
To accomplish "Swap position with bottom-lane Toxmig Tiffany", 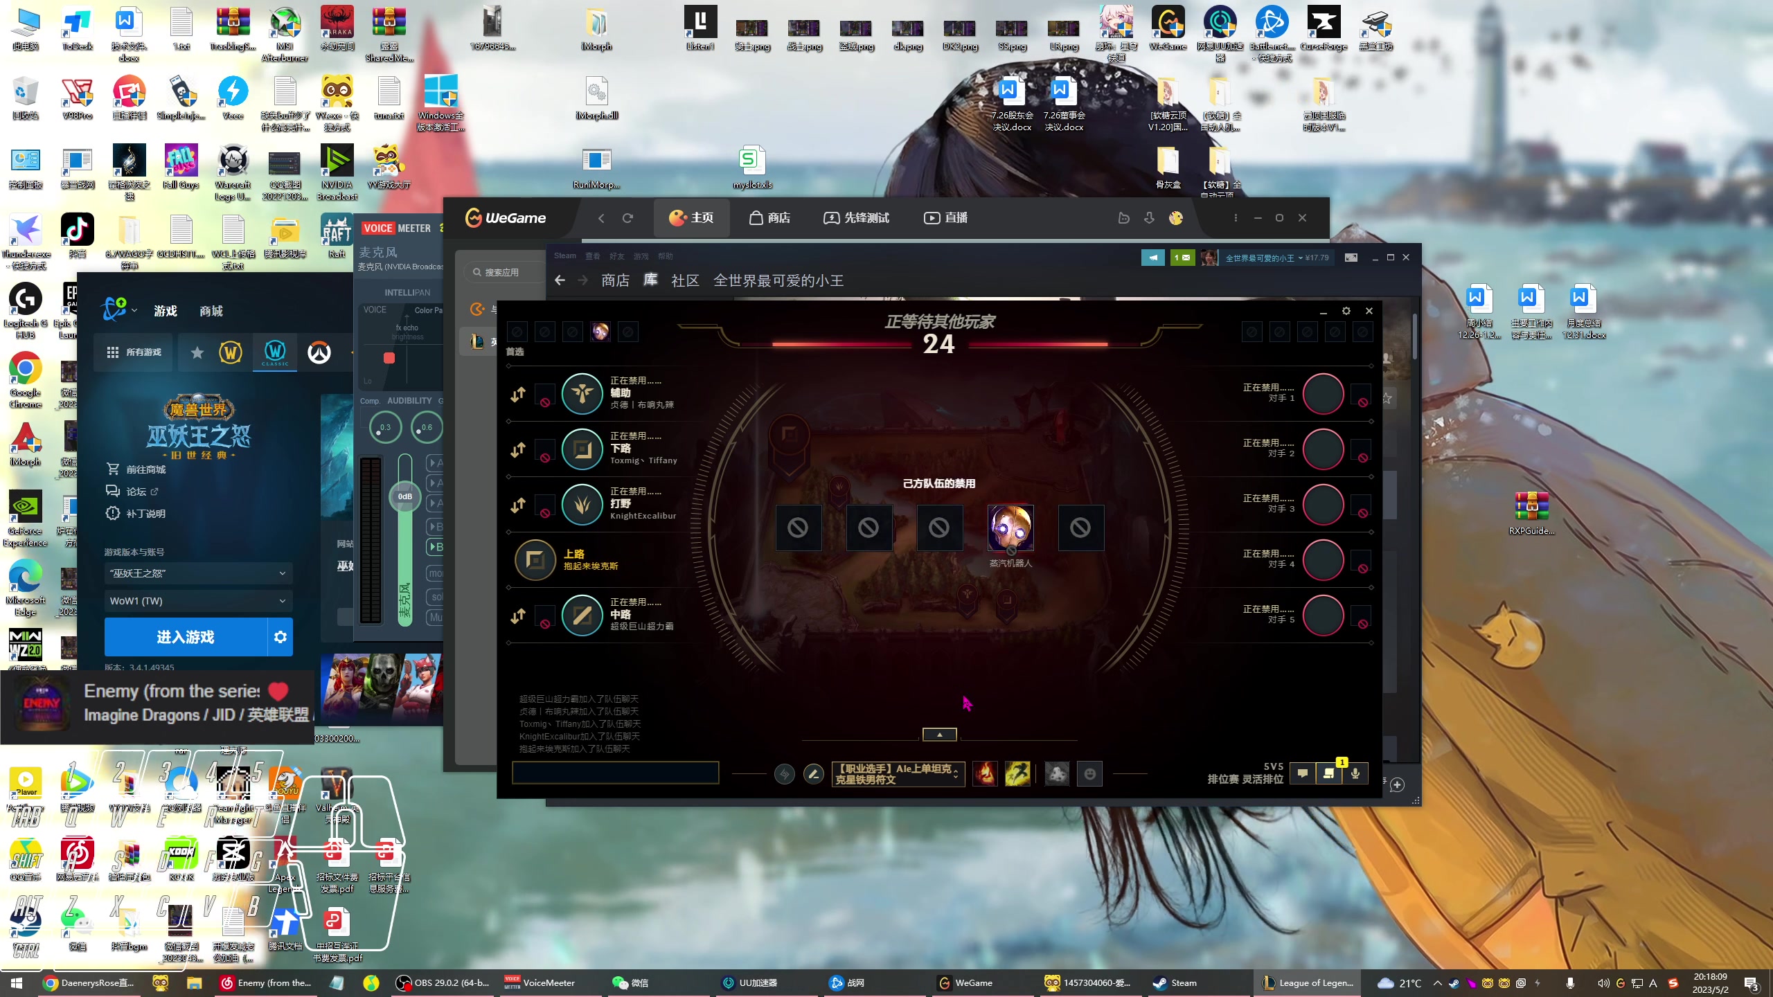I will pos(518,450).
